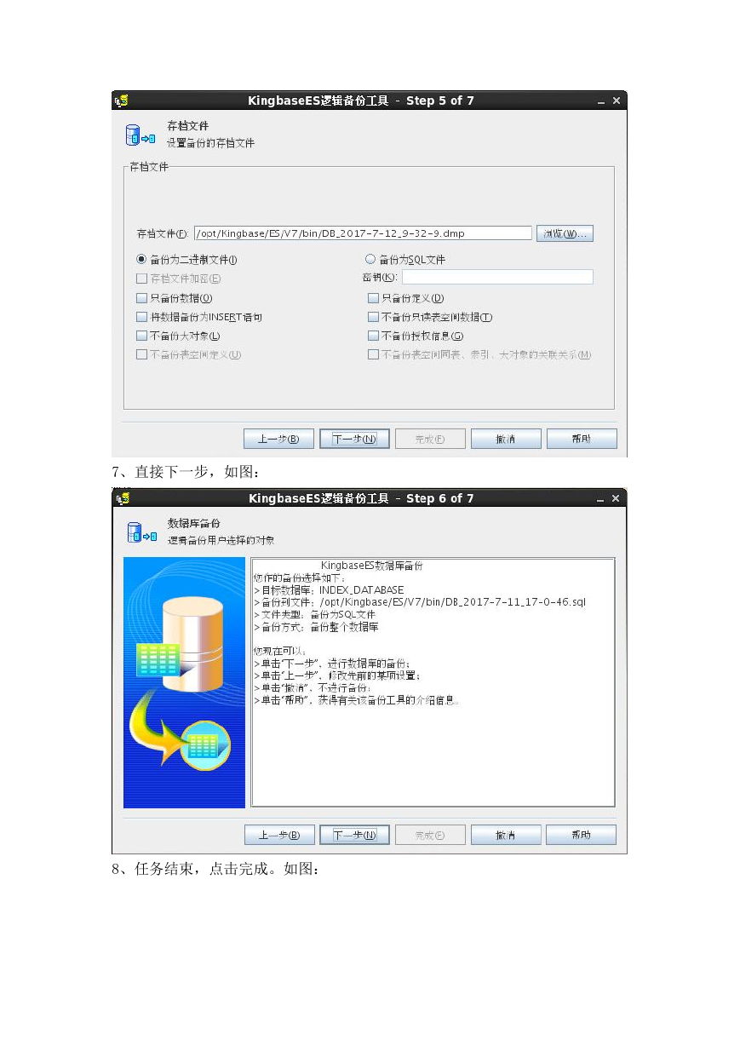This screenshot has width=740, height=1046.
Task: Click the 存档文件 path input field
Action: (x=363, y=233)
